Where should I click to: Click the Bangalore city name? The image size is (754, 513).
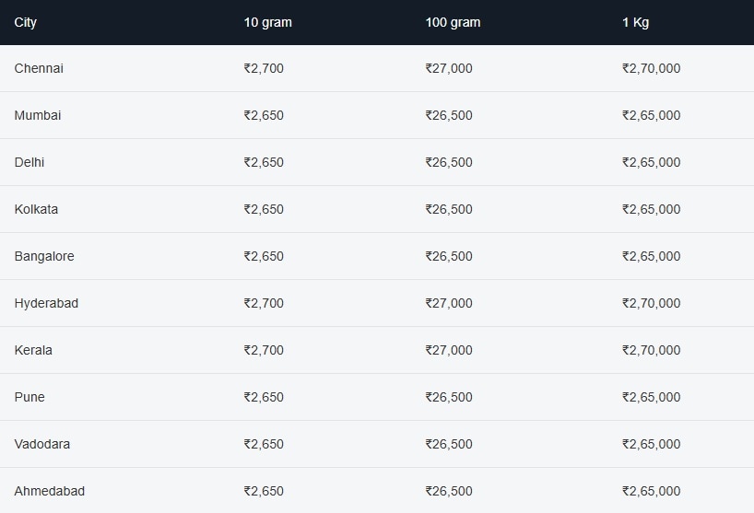tap(44, 256)
